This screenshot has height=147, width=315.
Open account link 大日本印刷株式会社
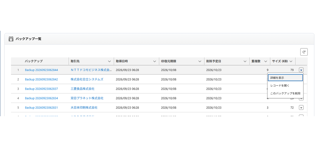coord(84,108)
